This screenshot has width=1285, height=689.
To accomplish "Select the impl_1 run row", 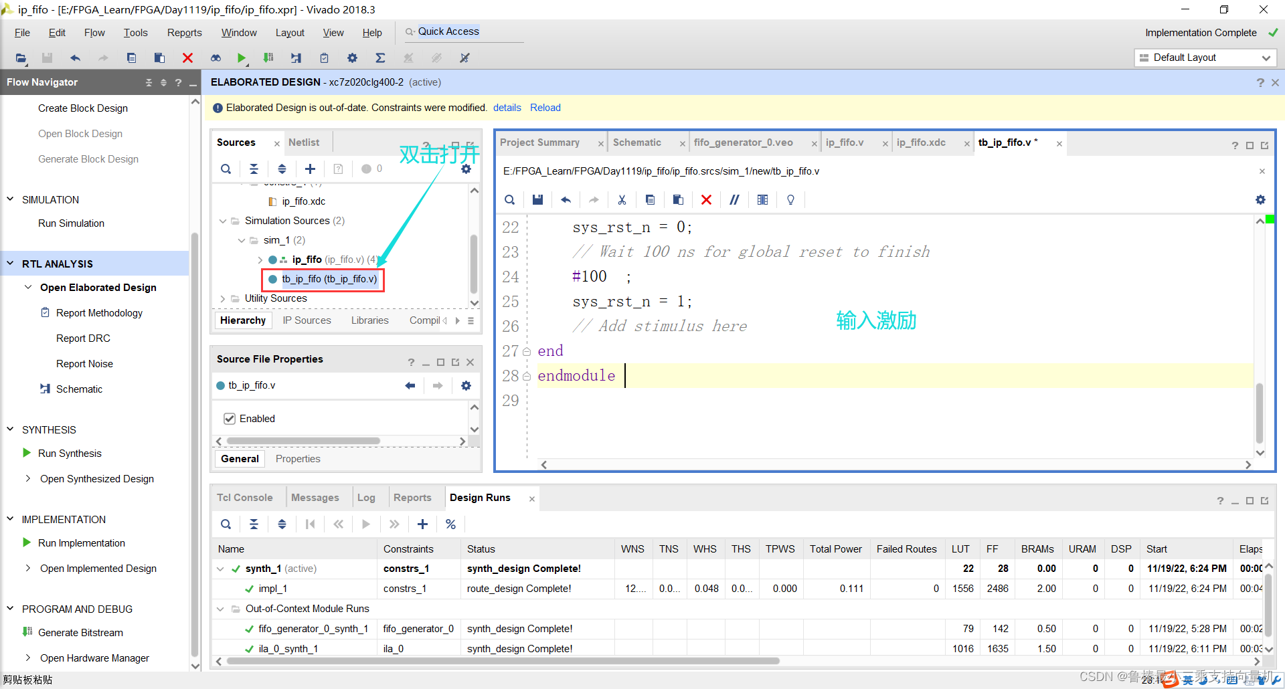I will [x=736, y=589].
